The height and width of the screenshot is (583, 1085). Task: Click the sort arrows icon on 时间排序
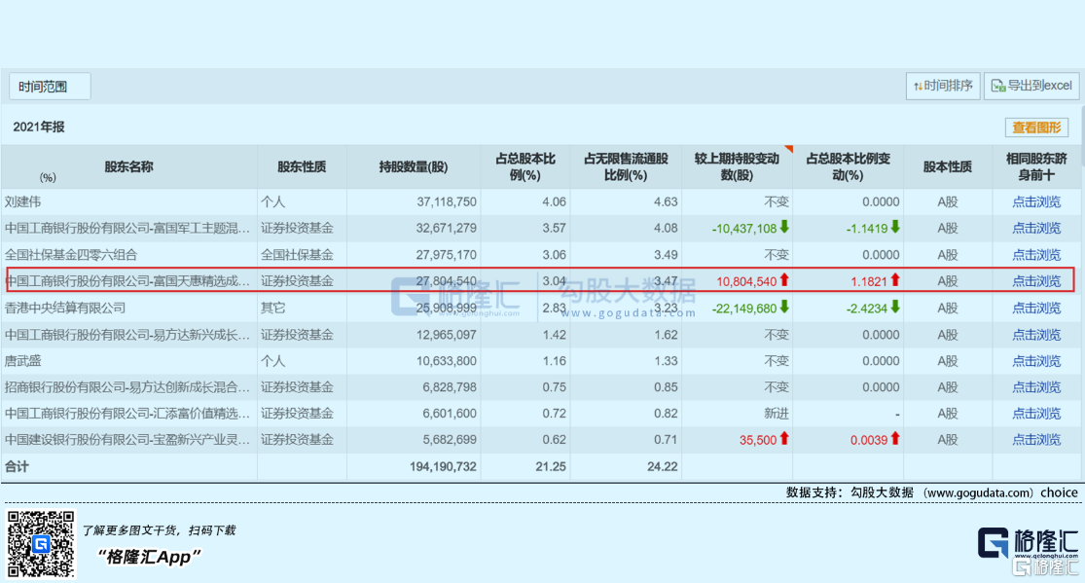tap(918, 87)
